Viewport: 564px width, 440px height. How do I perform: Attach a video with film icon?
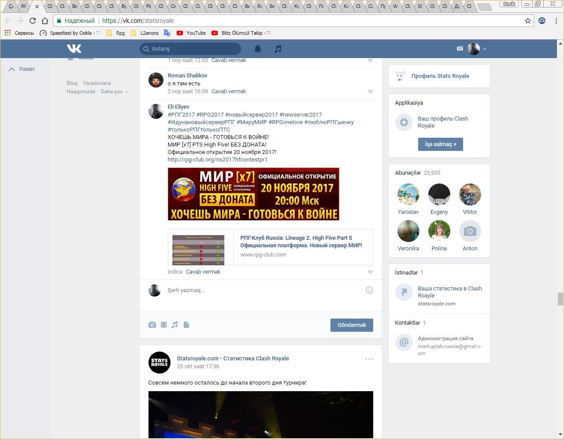[x=163, y=325]
